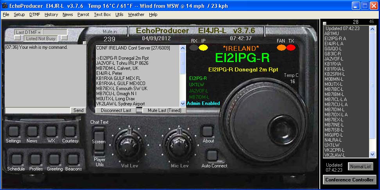Click the Last DTMF value field

[55, 32]
